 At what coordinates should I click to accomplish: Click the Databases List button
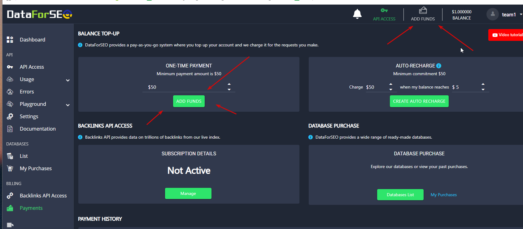400,195
